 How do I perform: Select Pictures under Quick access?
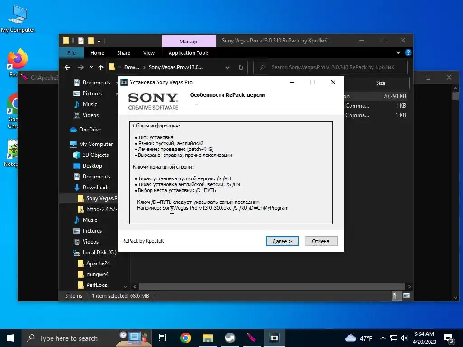[x=92, y=94]
